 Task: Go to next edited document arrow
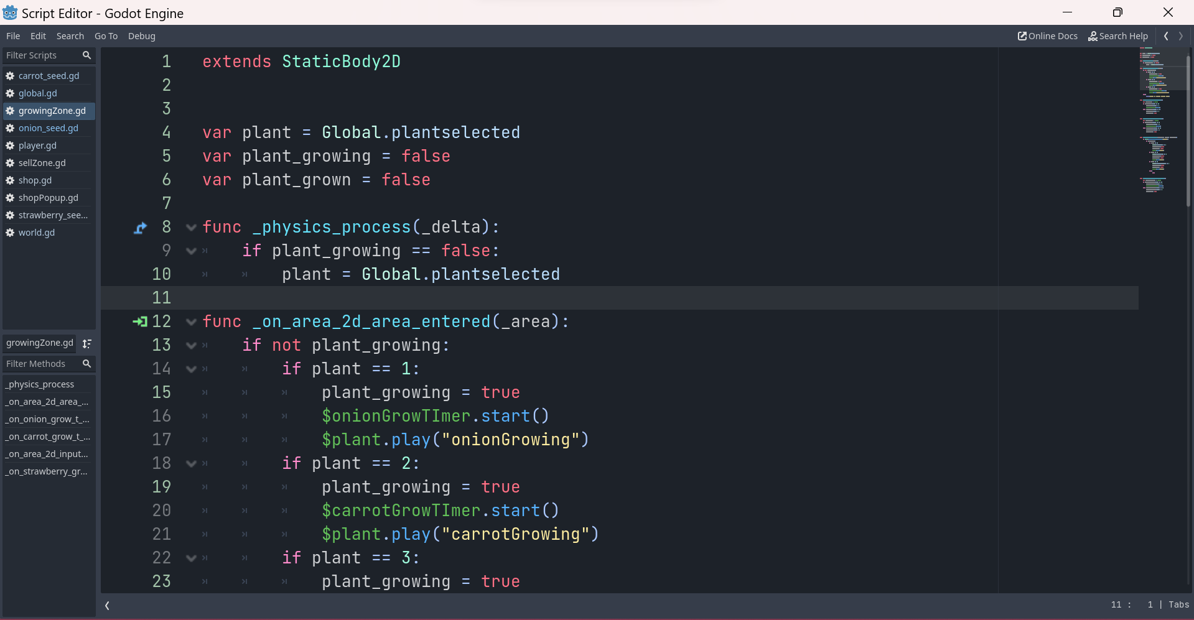pos(1181,36)
